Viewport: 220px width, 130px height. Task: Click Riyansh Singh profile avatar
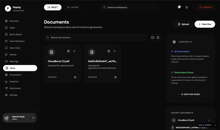tap(7, 118)
